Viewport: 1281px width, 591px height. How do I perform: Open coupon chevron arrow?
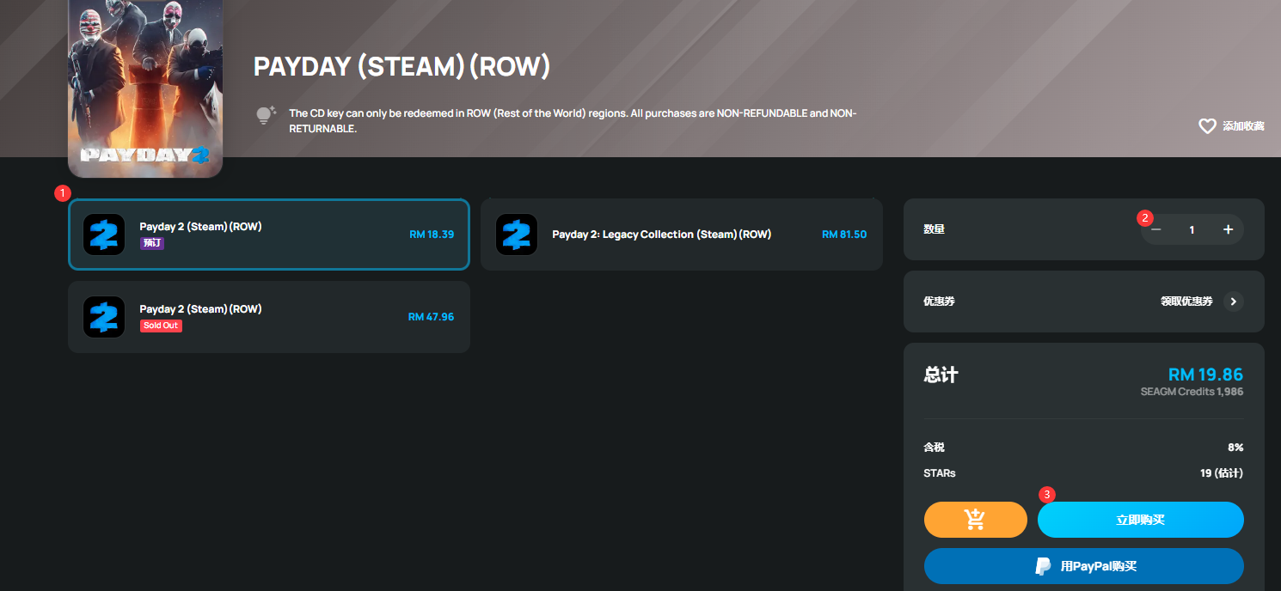pyautogui.click(x=1233, y=302)
